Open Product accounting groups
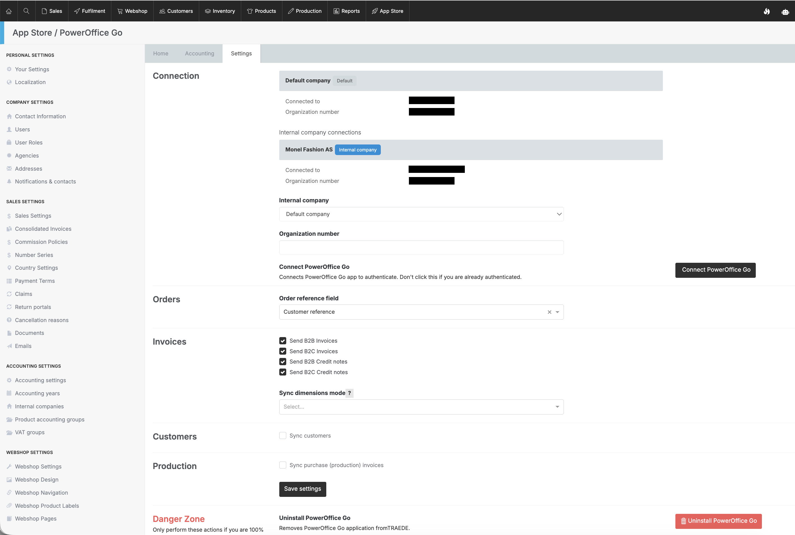 click(x=50, y=420)
